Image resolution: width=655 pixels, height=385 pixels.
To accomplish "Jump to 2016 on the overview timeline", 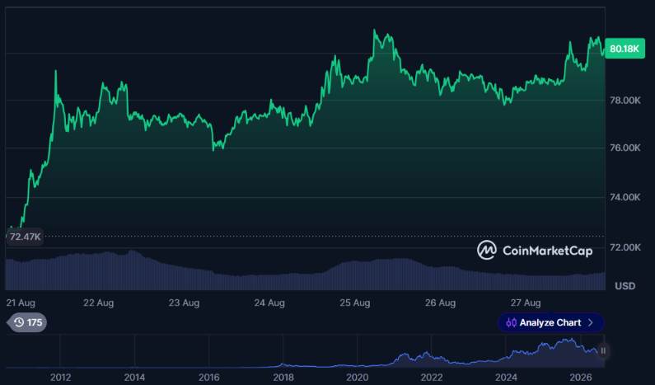I will pos(209,378).
